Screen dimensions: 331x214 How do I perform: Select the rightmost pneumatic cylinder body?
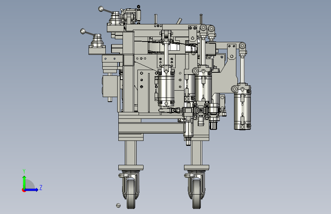pos(242,109)
